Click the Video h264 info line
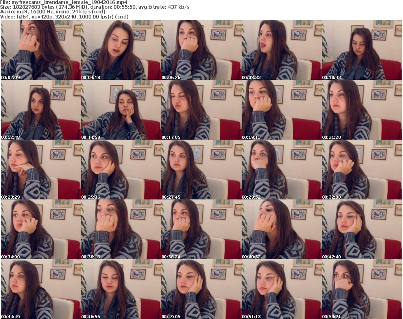This screenshot has width=403, height=319. click(64, 17)
